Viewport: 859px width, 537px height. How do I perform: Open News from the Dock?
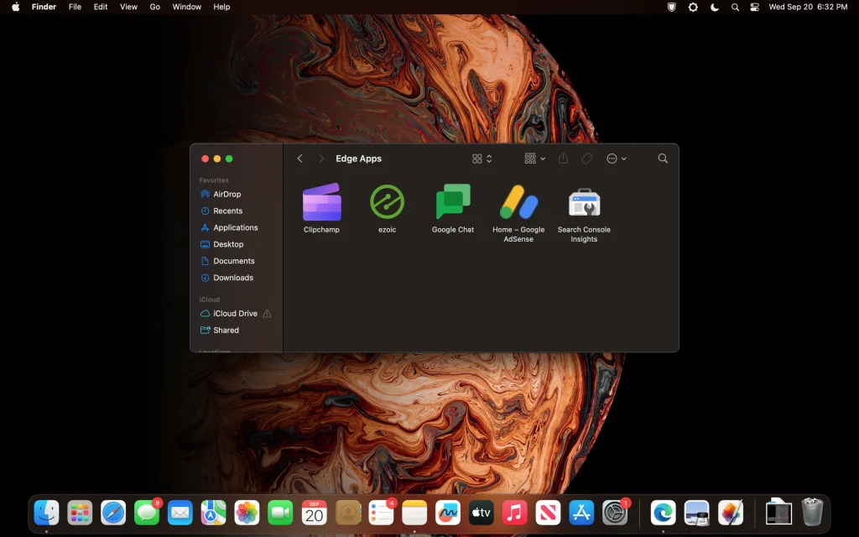pos(549,514)
